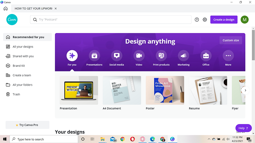
Task: Open the help question mark icon
Action: tap(197, 20)
